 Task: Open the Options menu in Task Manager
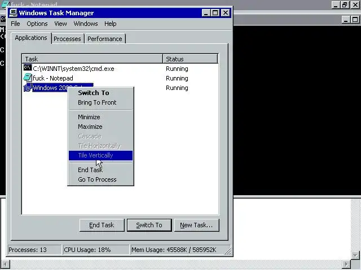coord(37,24)
